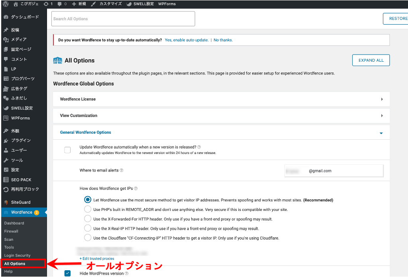Select the Cloudflare CF-Connecting-IP radio option

click(88, 238)
